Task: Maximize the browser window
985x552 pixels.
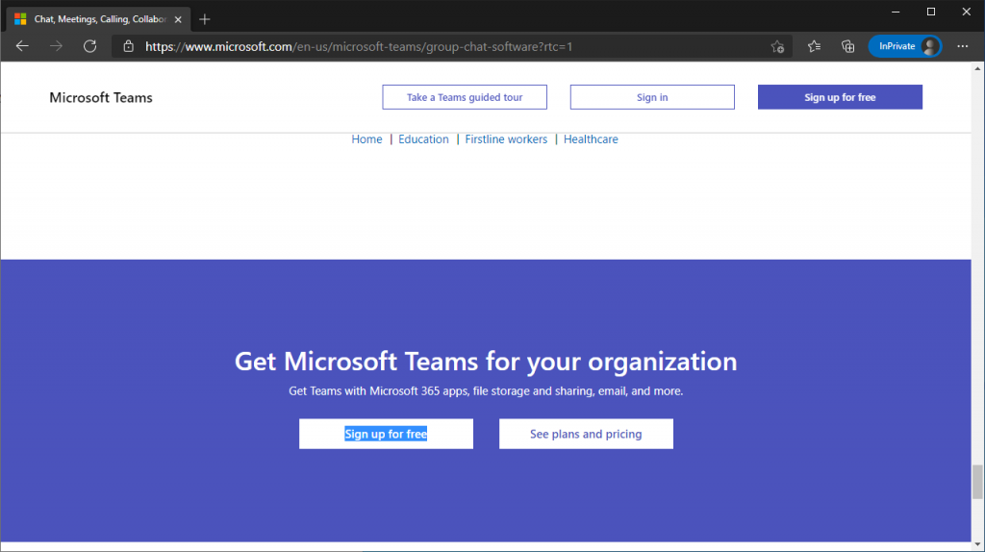Action: tap(931, 12)
